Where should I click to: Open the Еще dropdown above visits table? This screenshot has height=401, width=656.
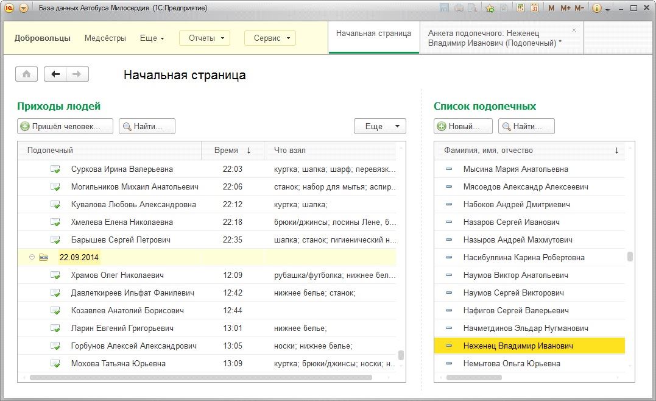coord(380,126)
